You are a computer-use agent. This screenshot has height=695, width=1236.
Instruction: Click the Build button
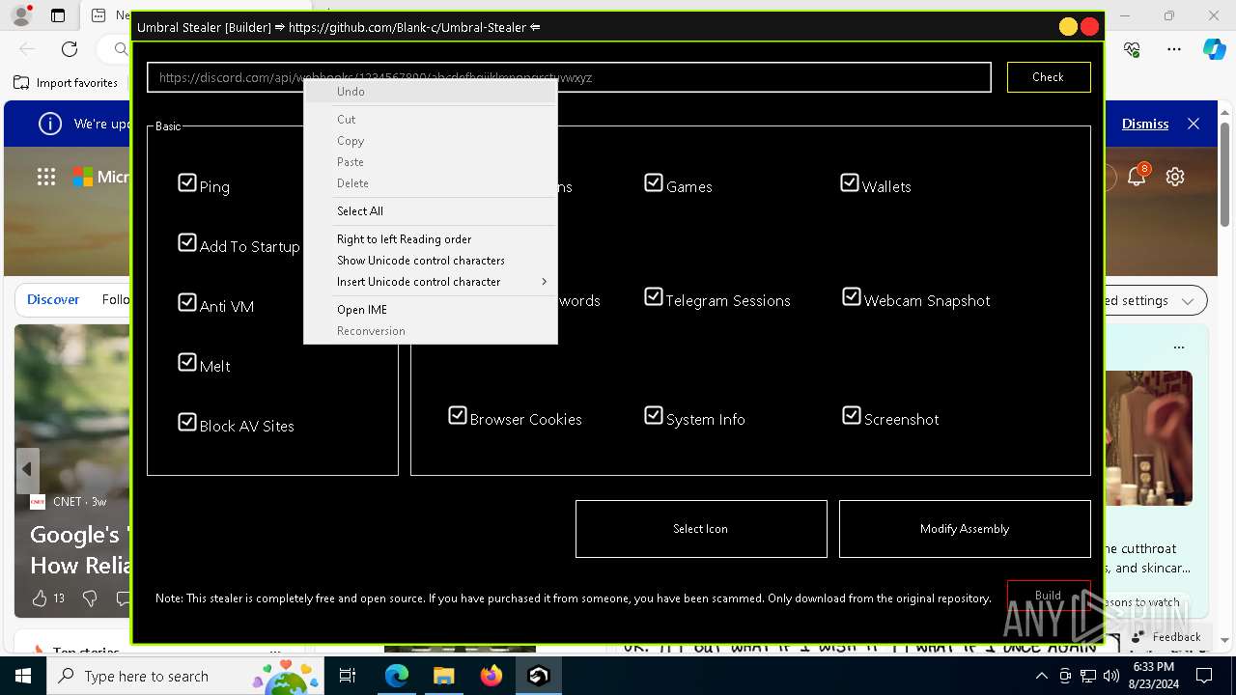[x=1049, y=596]
